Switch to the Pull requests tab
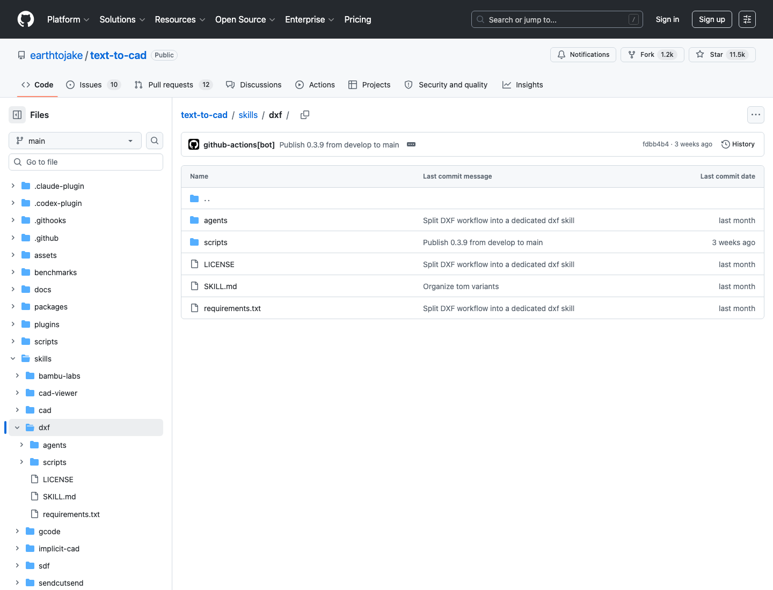Screen dimensions: 773x590 pos(173,85)
